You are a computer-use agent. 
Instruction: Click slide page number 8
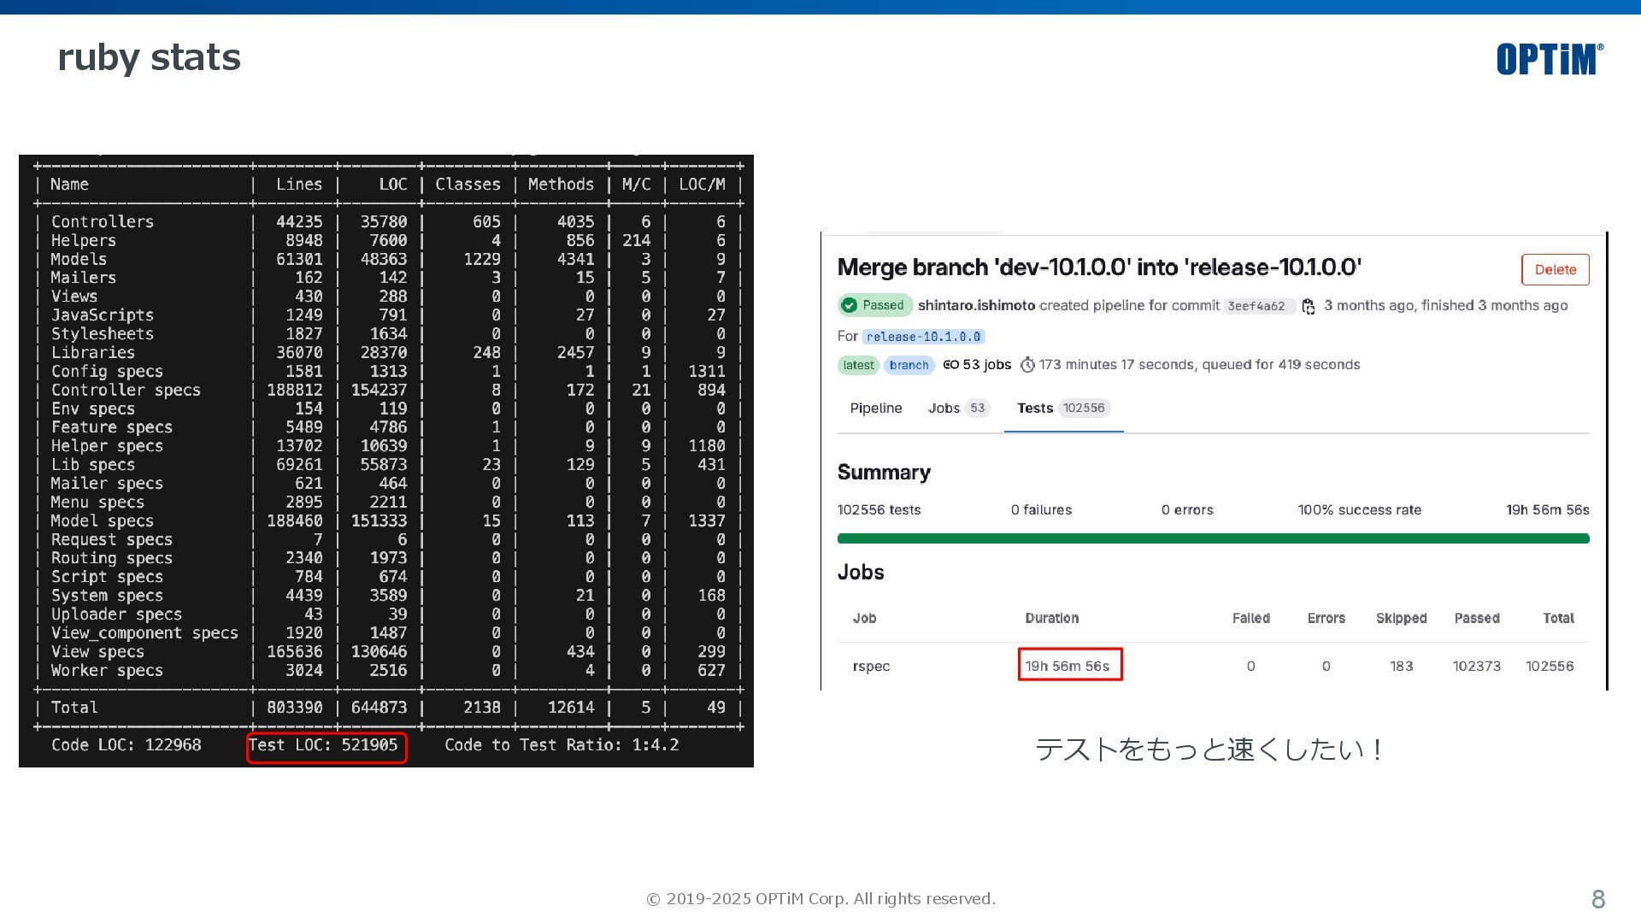click(x=1598, y=899)
